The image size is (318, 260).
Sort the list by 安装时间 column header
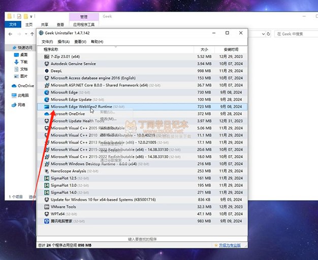[231, 49]
